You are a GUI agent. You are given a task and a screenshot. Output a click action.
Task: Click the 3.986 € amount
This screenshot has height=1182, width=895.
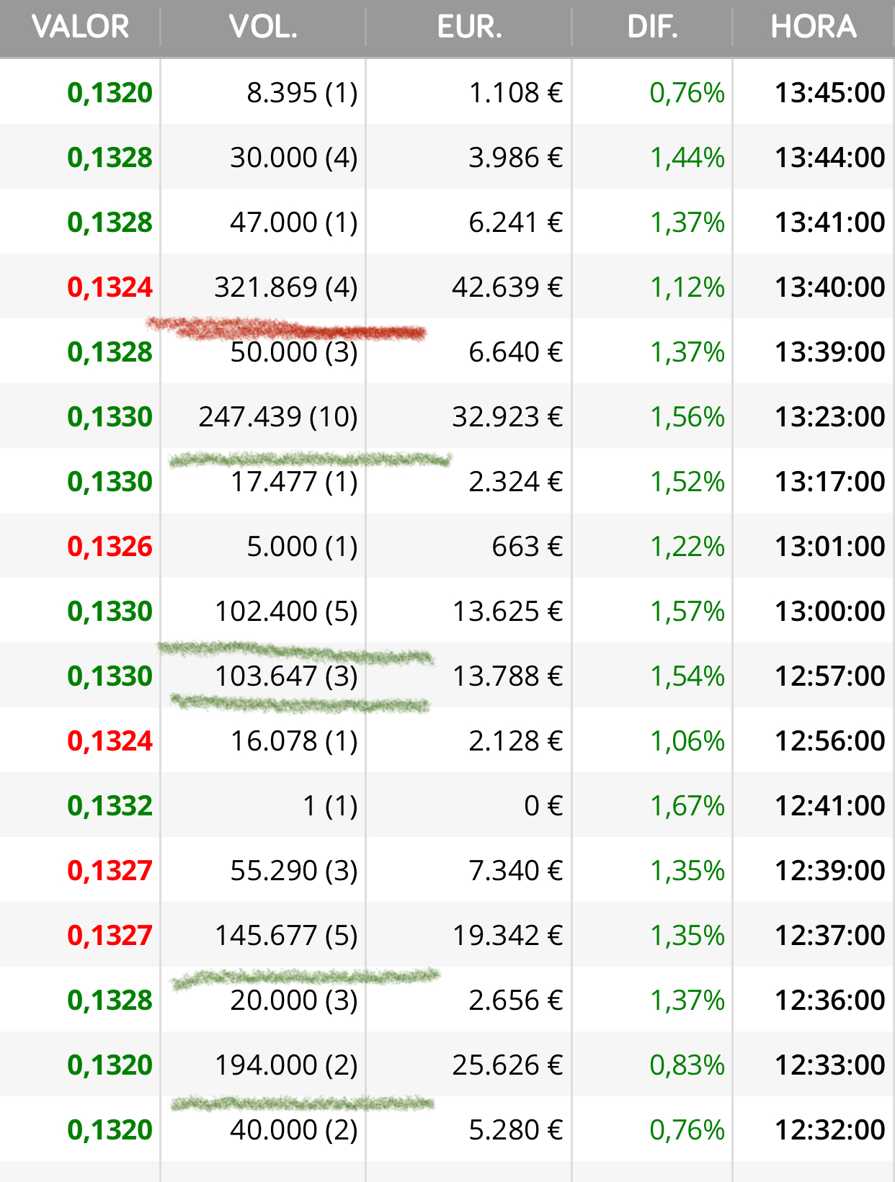pos(515,158)
